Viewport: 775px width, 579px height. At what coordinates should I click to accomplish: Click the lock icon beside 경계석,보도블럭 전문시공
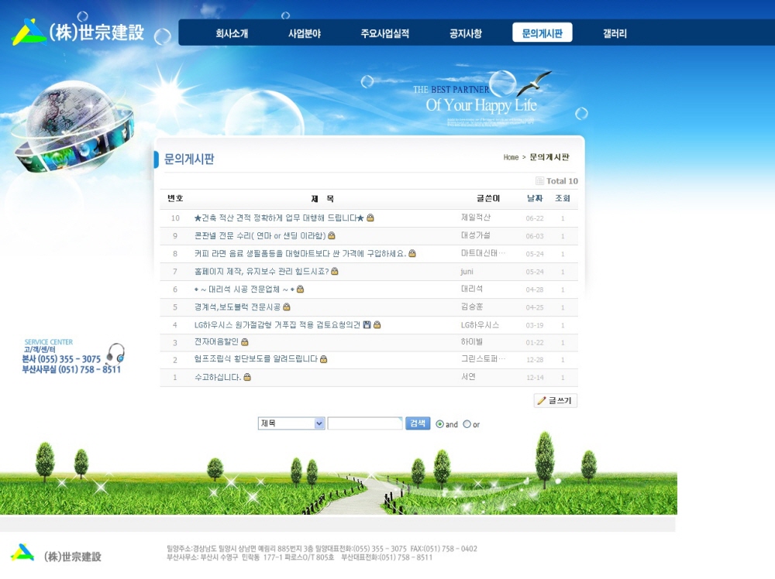coord(287,307)
